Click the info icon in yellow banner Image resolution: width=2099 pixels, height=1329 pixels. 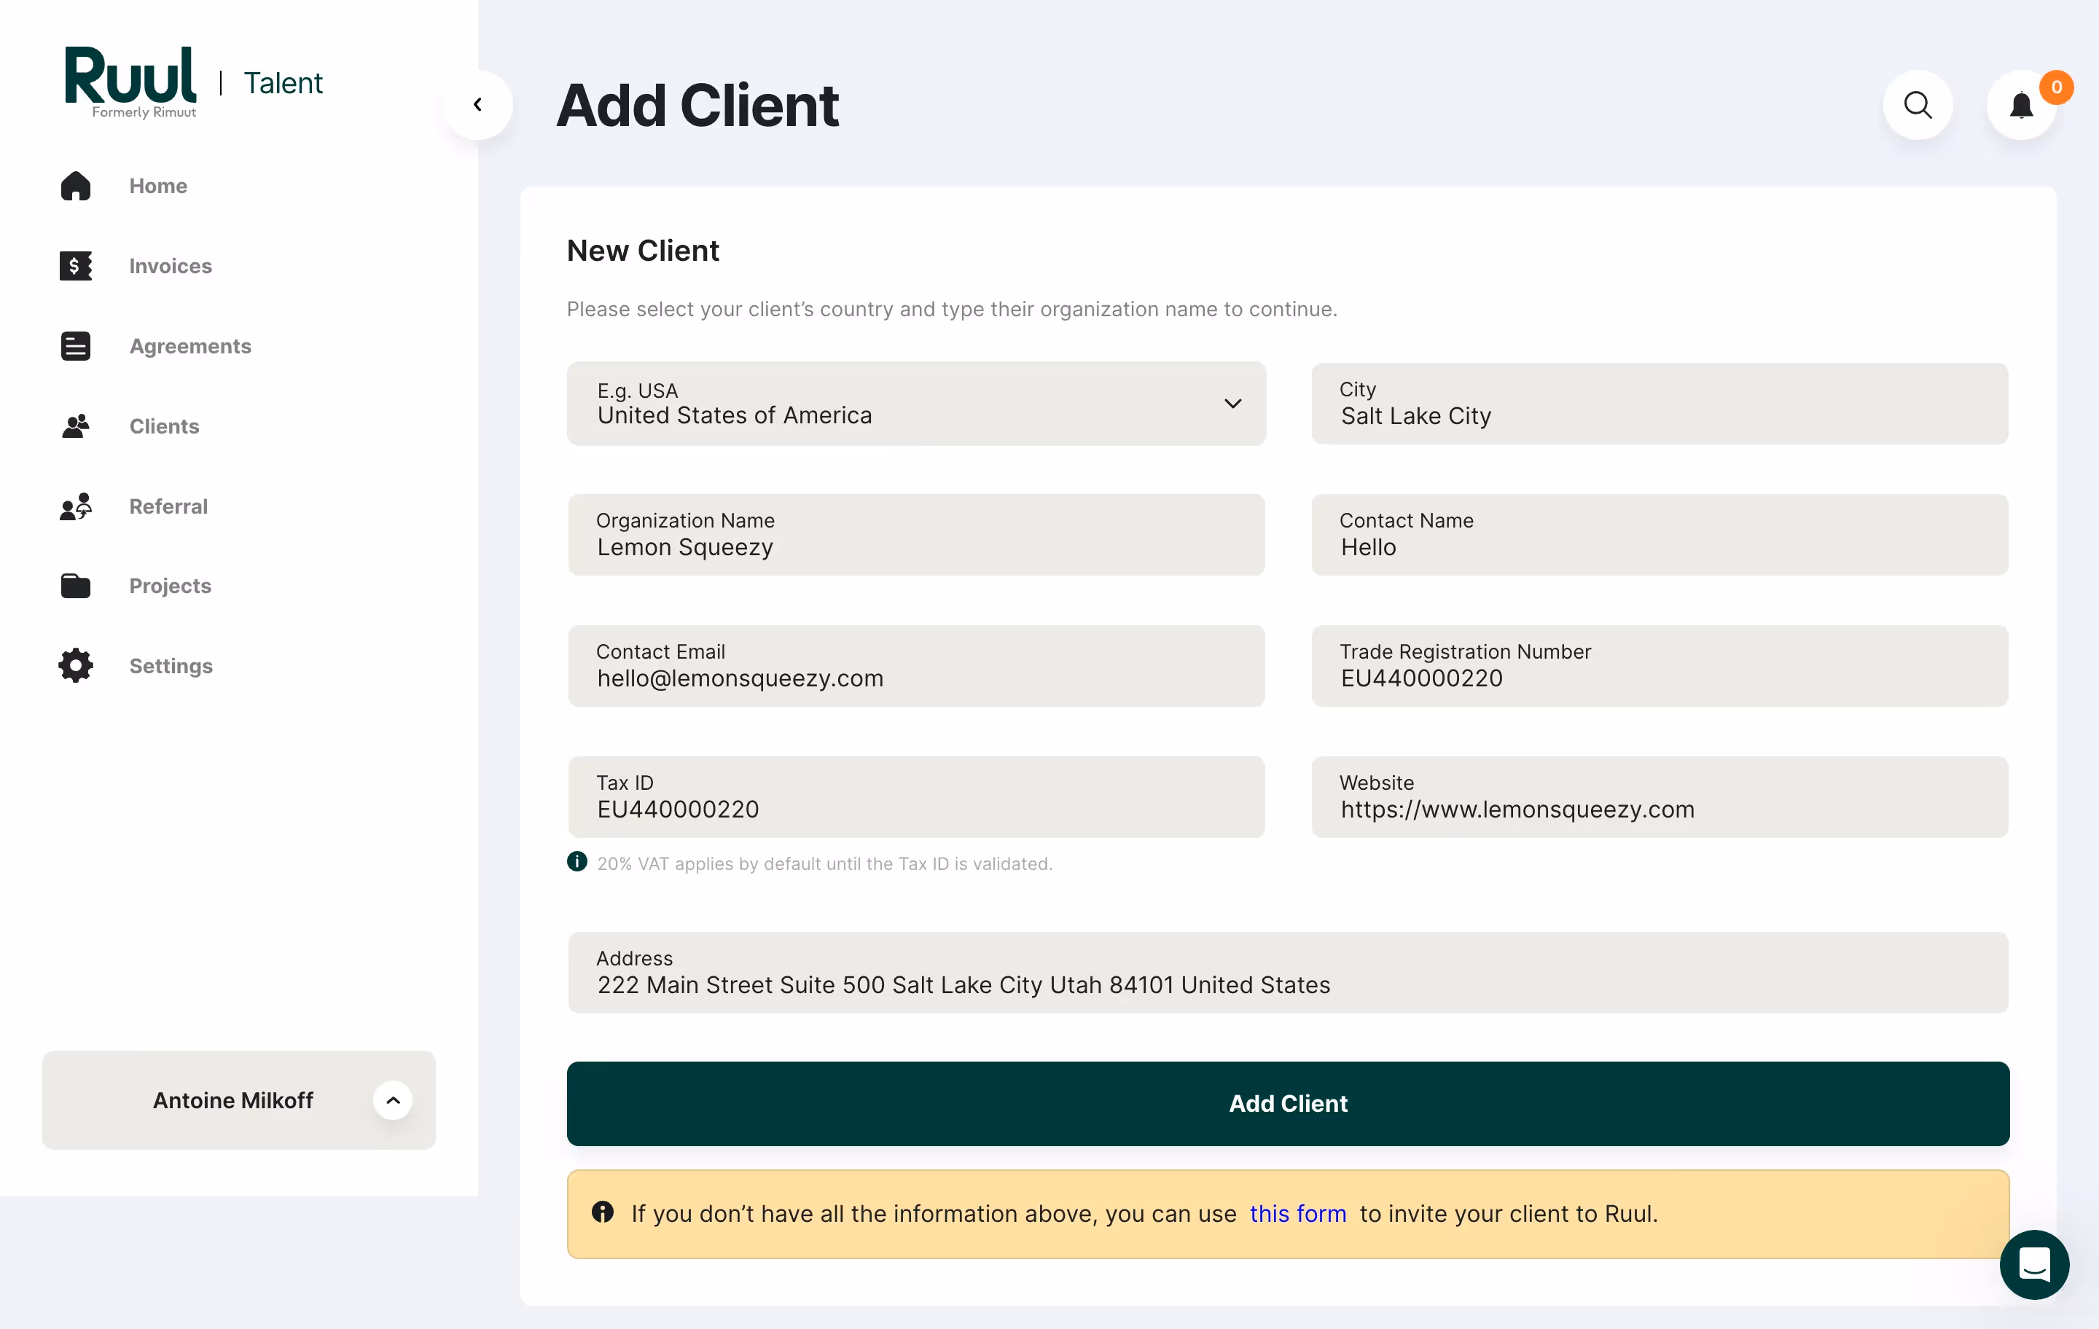pyautogui.click(x=603, y=1213)
